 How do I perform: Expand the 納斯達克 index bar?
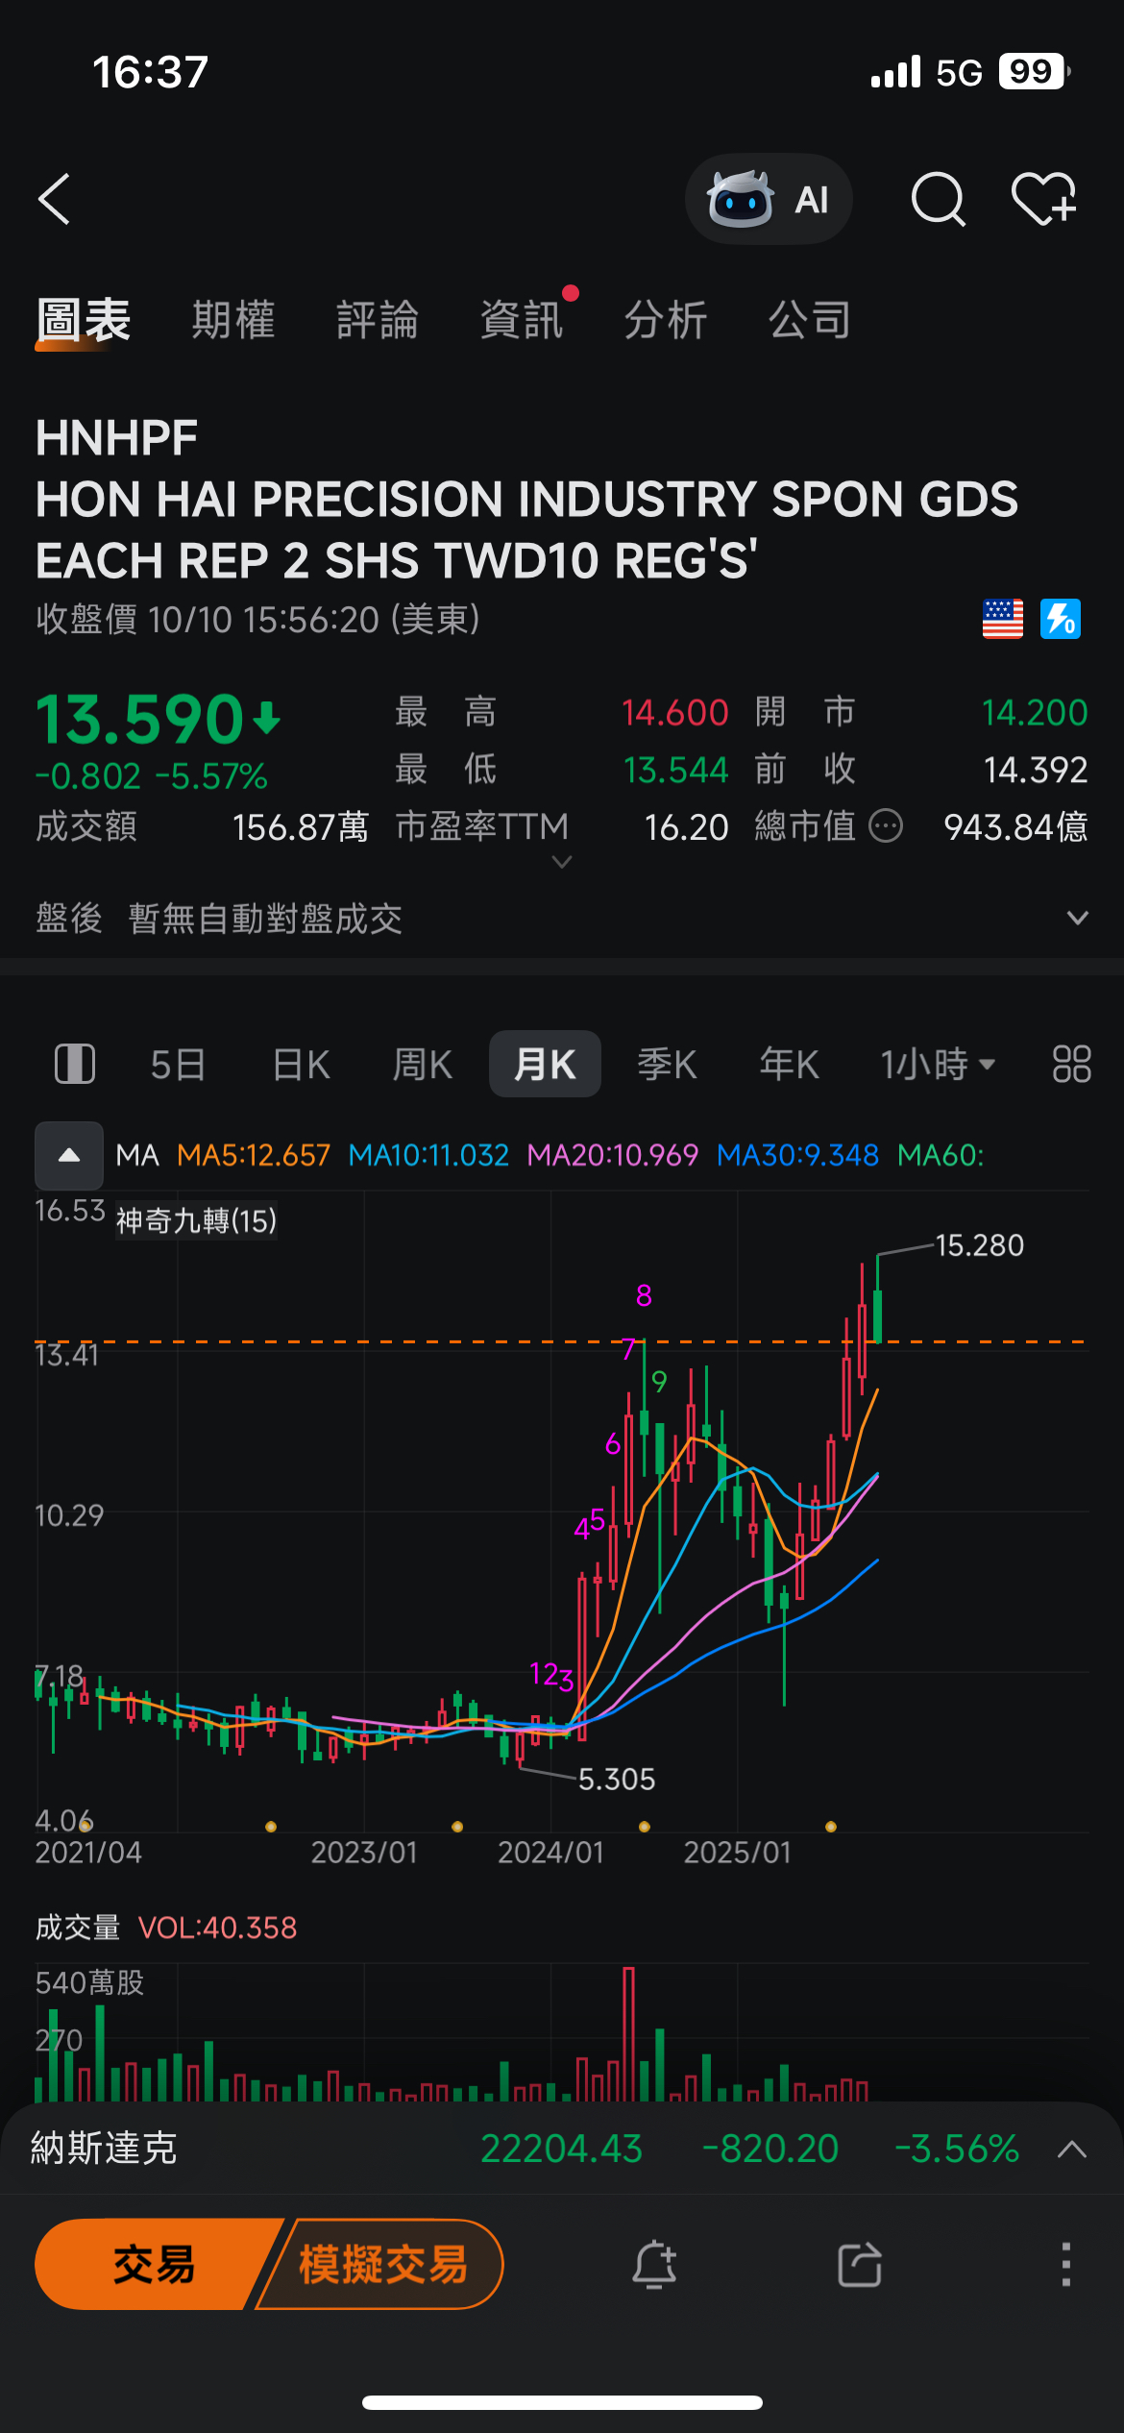1072,2149
